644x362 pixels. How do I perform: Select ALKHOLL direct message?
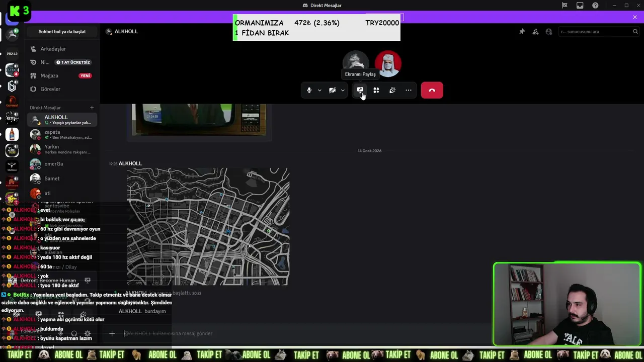point(62,120)
